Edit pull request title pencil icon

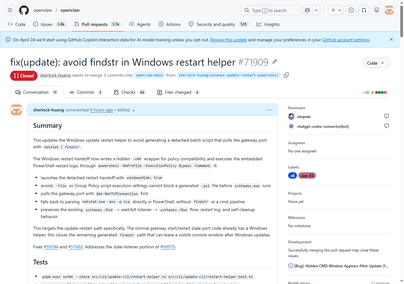click(275, 62)
